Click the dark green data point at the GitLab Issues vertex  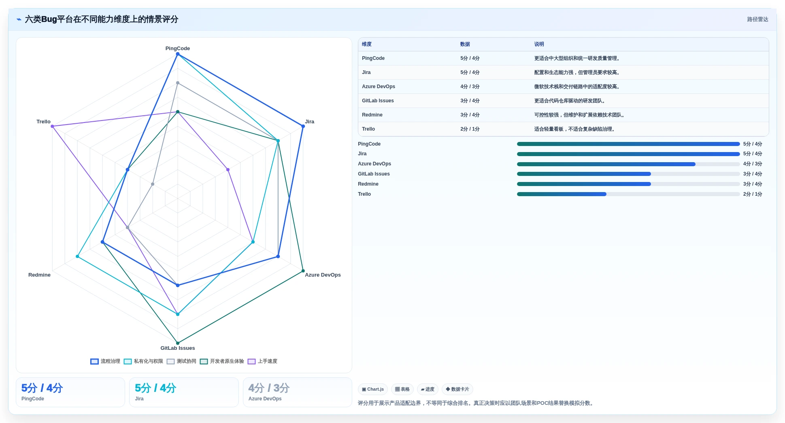[x=178, y=343]
